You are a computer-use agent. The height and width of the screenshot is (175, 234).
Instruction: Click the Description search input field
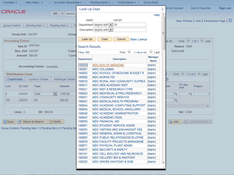130,30
